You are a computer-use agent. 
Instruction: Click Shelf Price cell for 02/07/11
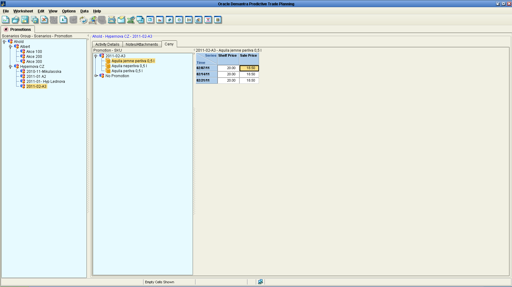pyautogui.click(x=228, y=68)
